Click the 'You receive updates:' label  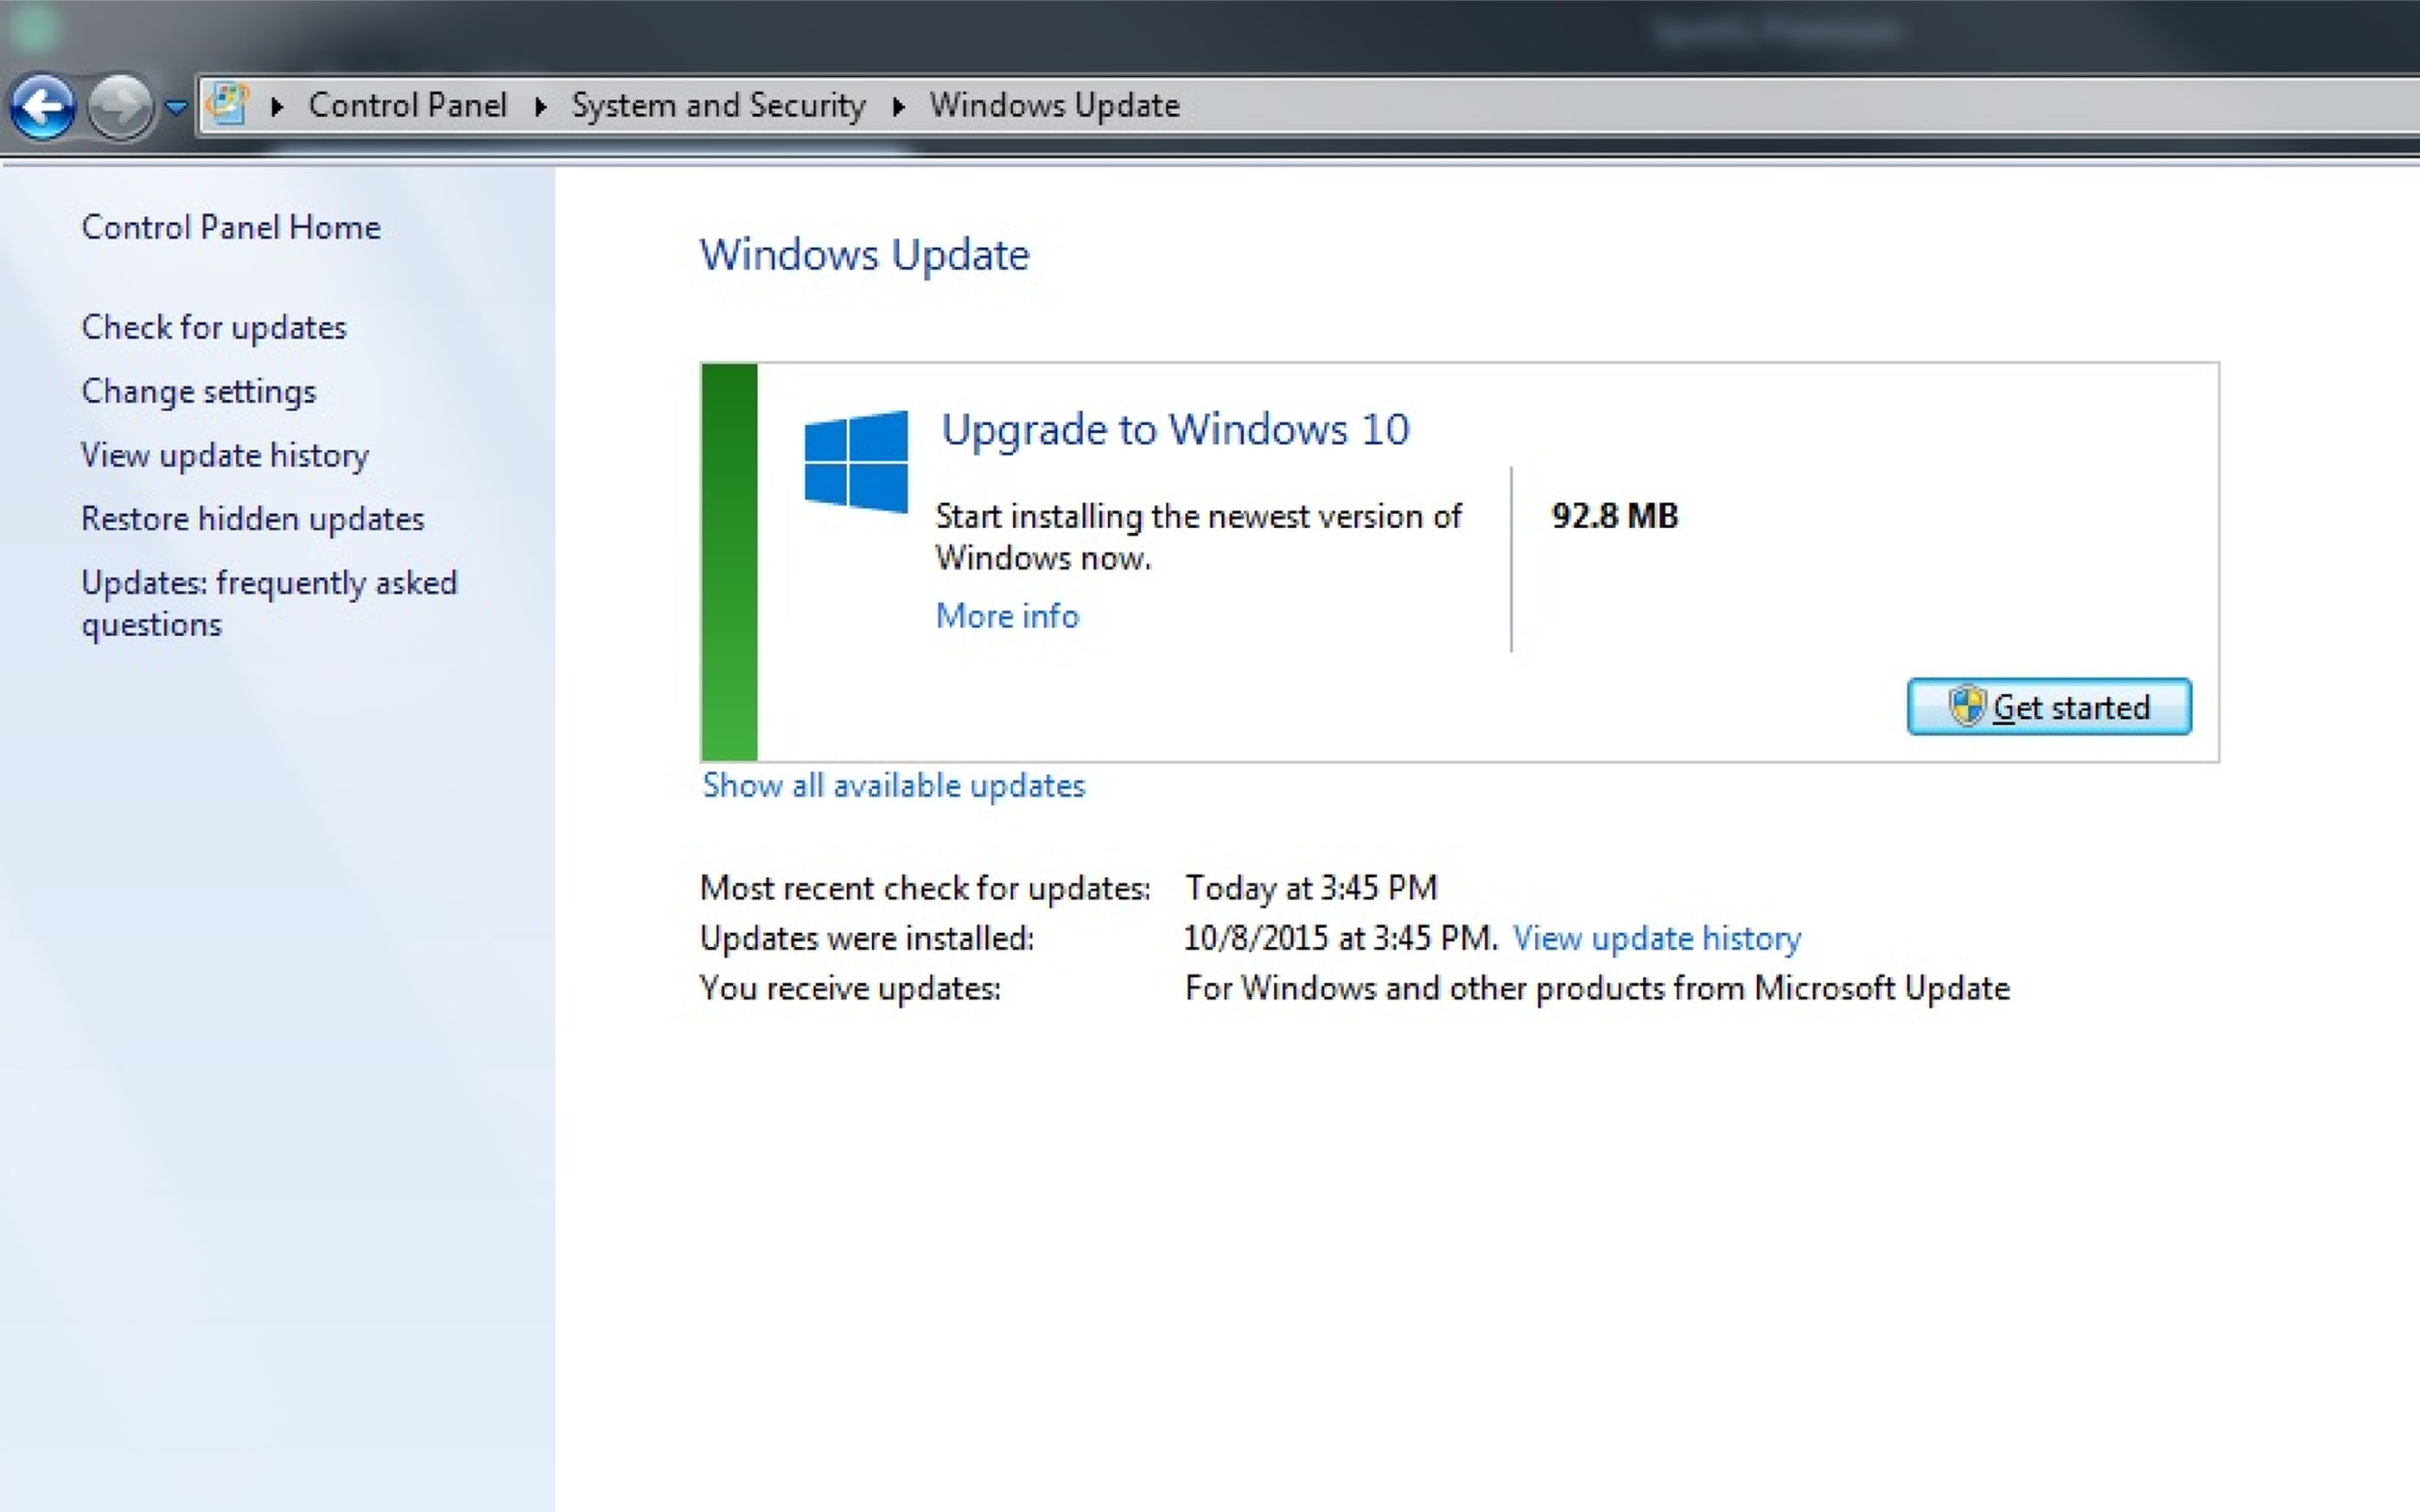(x=850, y=988)
